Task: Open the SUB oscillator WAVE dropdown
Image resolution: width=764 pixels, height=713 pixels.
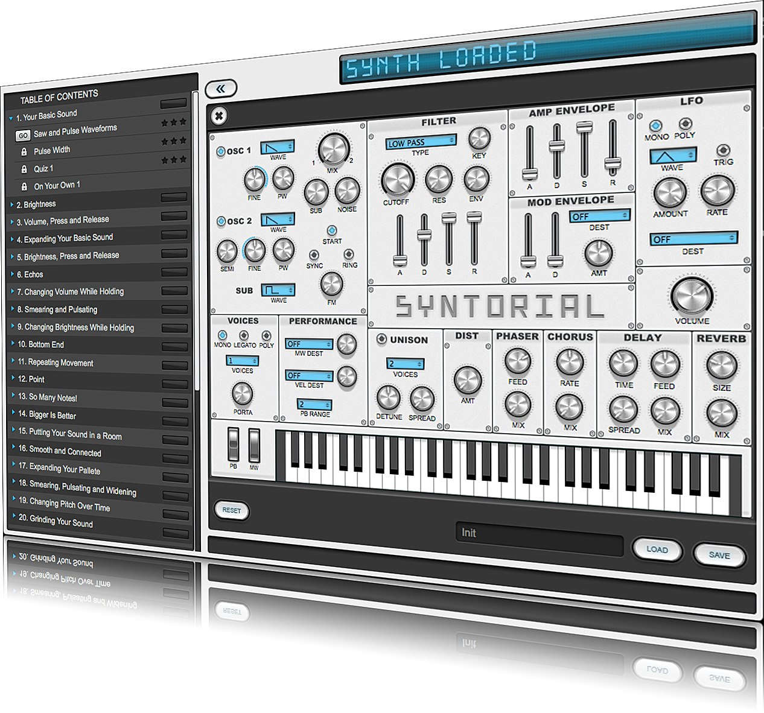Action: pyautogui.click(x=278, y=290)
